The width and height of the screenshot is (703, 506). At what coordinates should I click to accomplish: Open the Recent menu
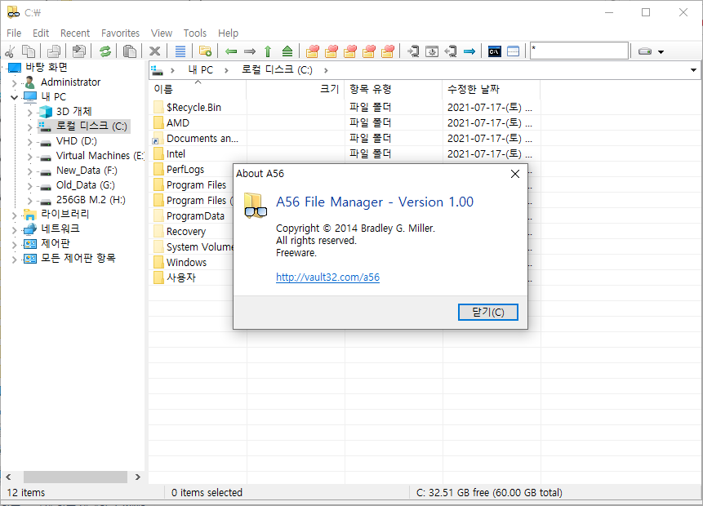[x=75, y=33]
